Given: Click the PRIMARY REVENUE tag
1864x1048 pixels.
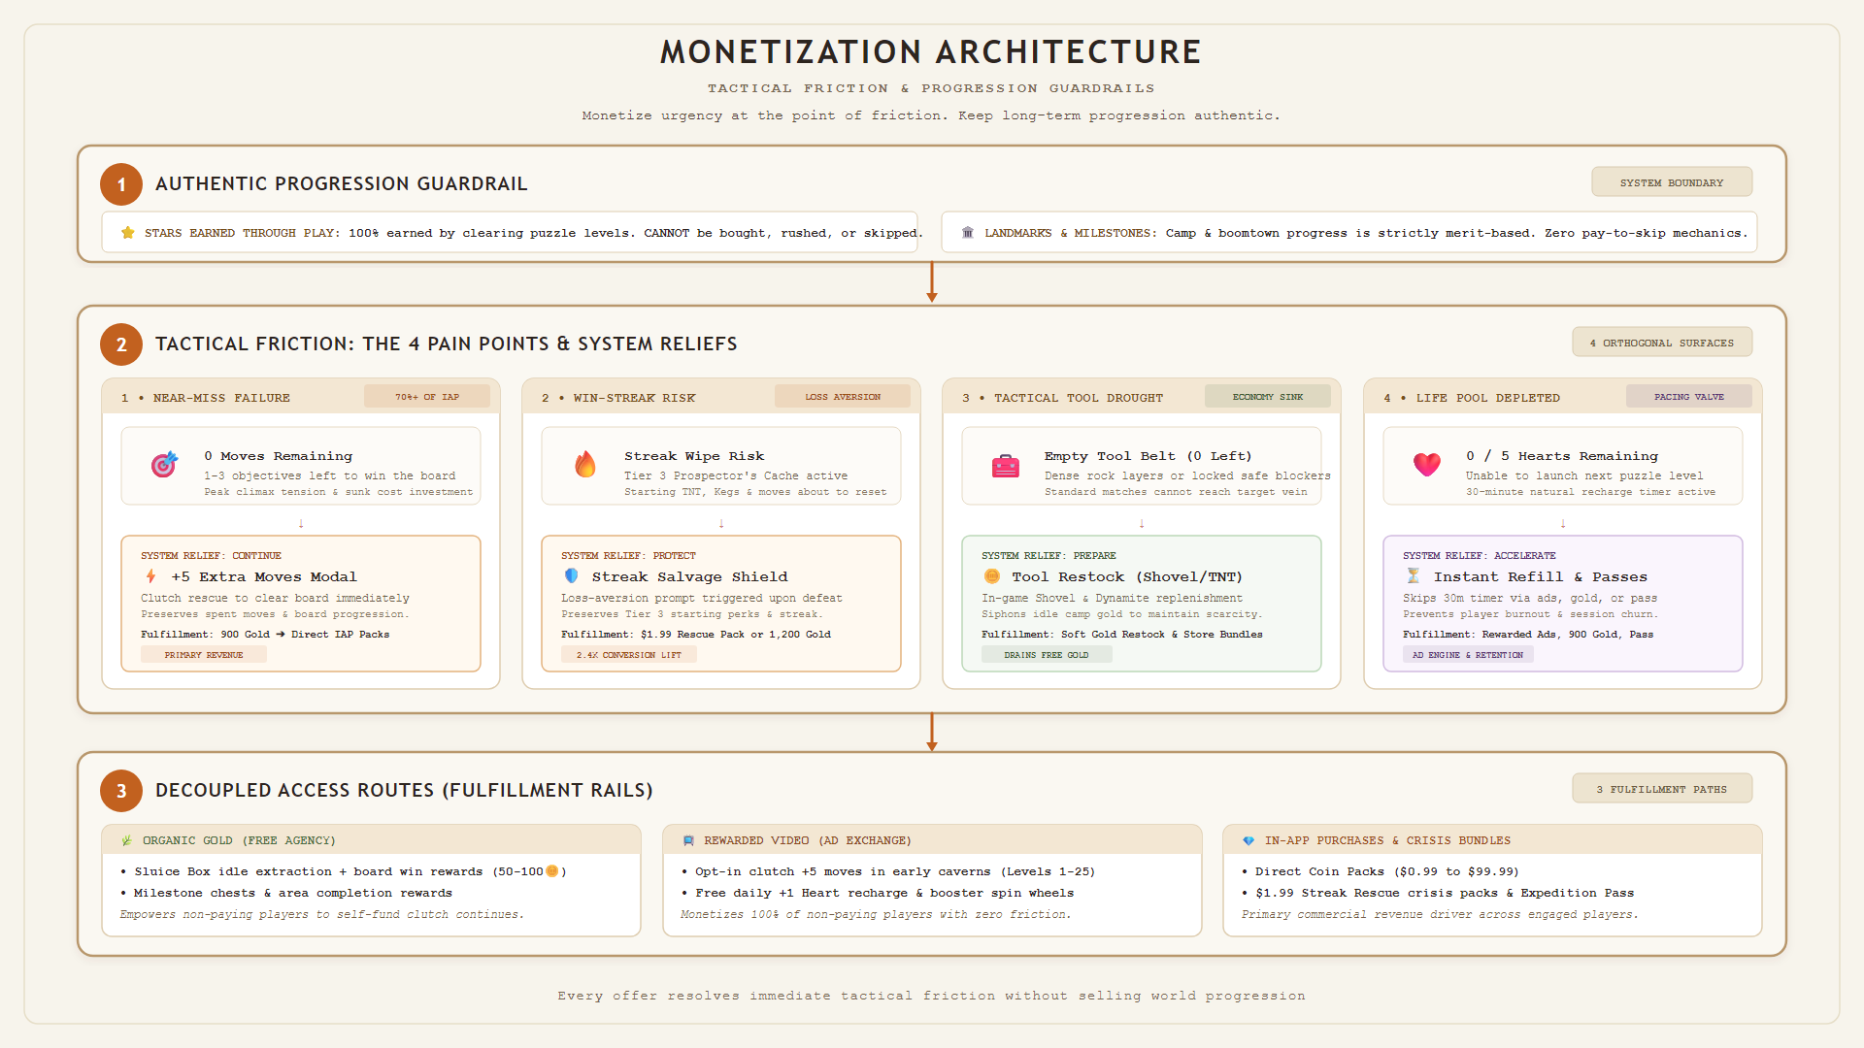Looking at the screenshot, I should pos(204,655).
